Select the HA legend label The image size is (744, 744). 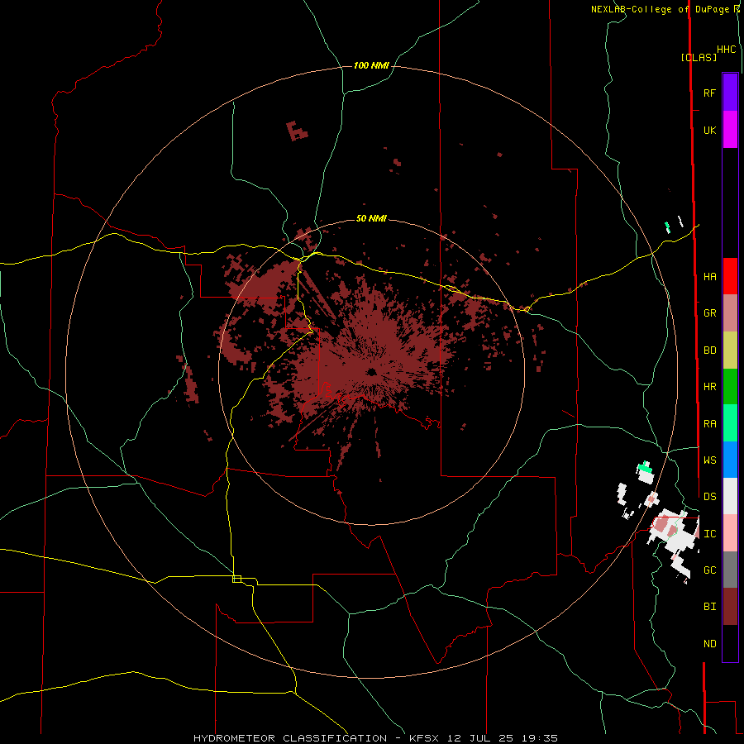[x=709, y=277]
